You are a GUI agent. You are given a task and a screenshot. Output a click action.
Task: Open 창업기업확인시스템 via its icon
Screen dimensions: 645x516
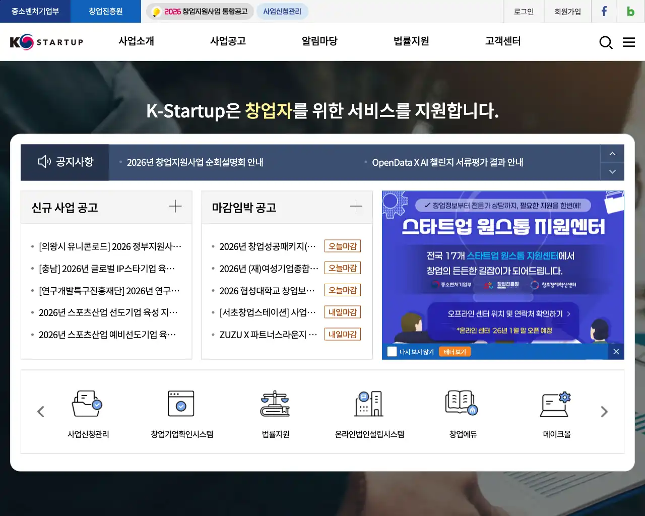[x=180, y=403]
